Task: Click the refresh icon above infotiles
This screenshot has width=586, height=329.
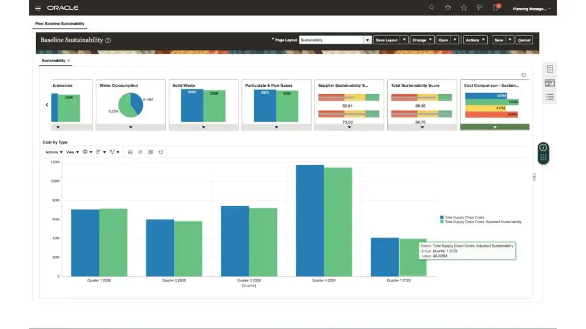Action: coord(523,75)
